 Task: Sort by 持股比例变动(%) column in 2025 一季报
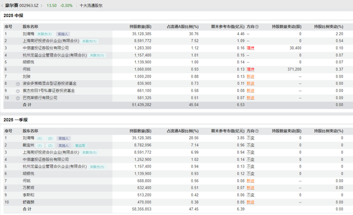point(329,131)
